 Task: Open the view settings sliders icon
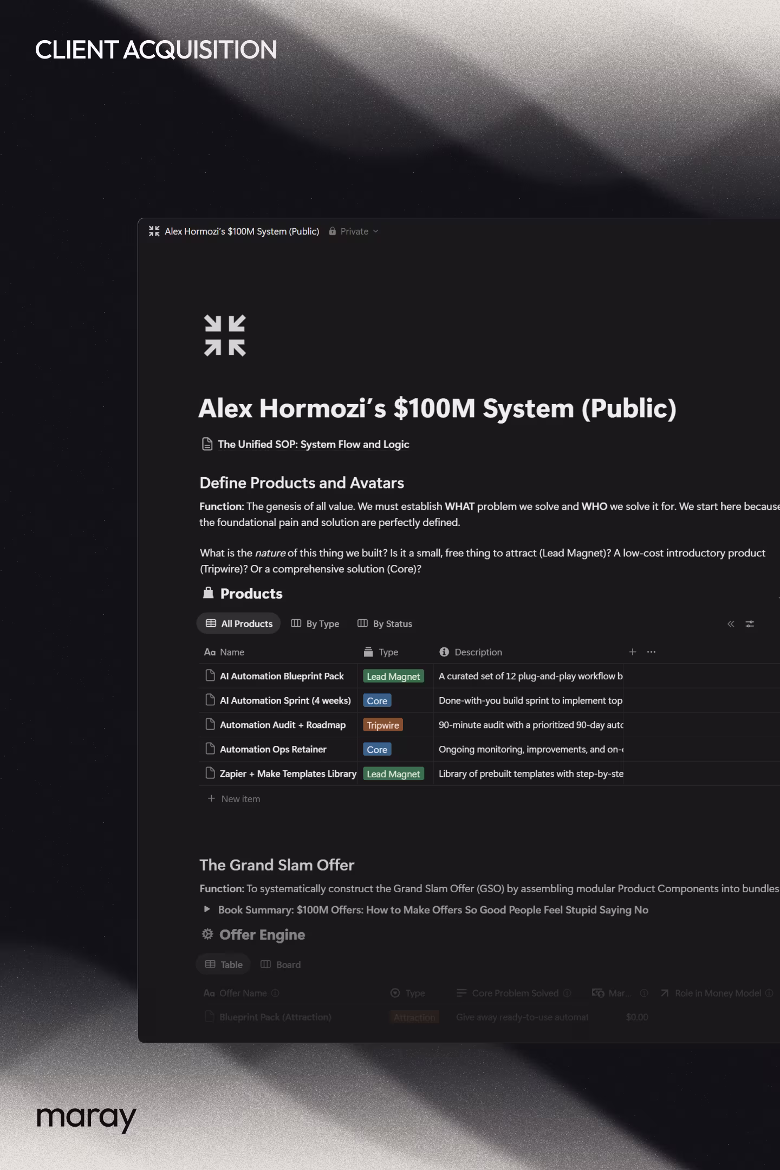tap(750, 624)
